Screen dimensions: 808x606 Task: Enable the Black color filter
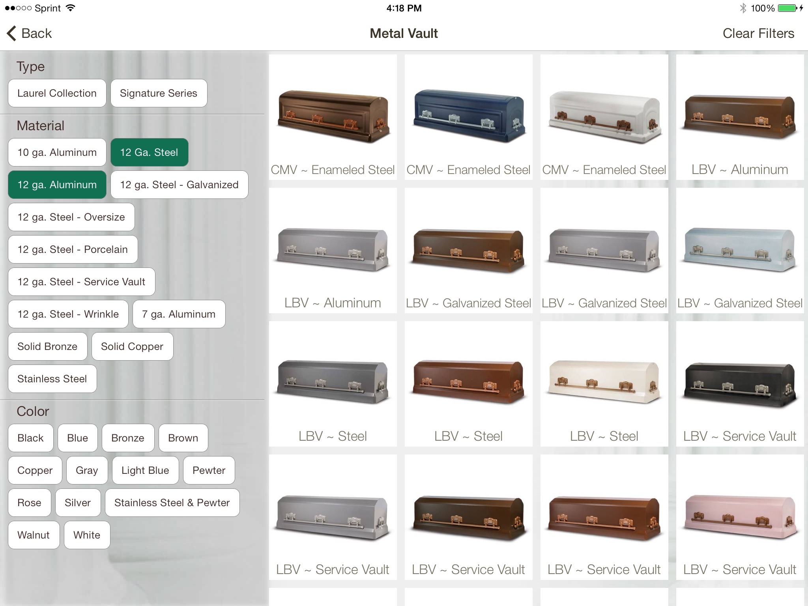(30, 438)
